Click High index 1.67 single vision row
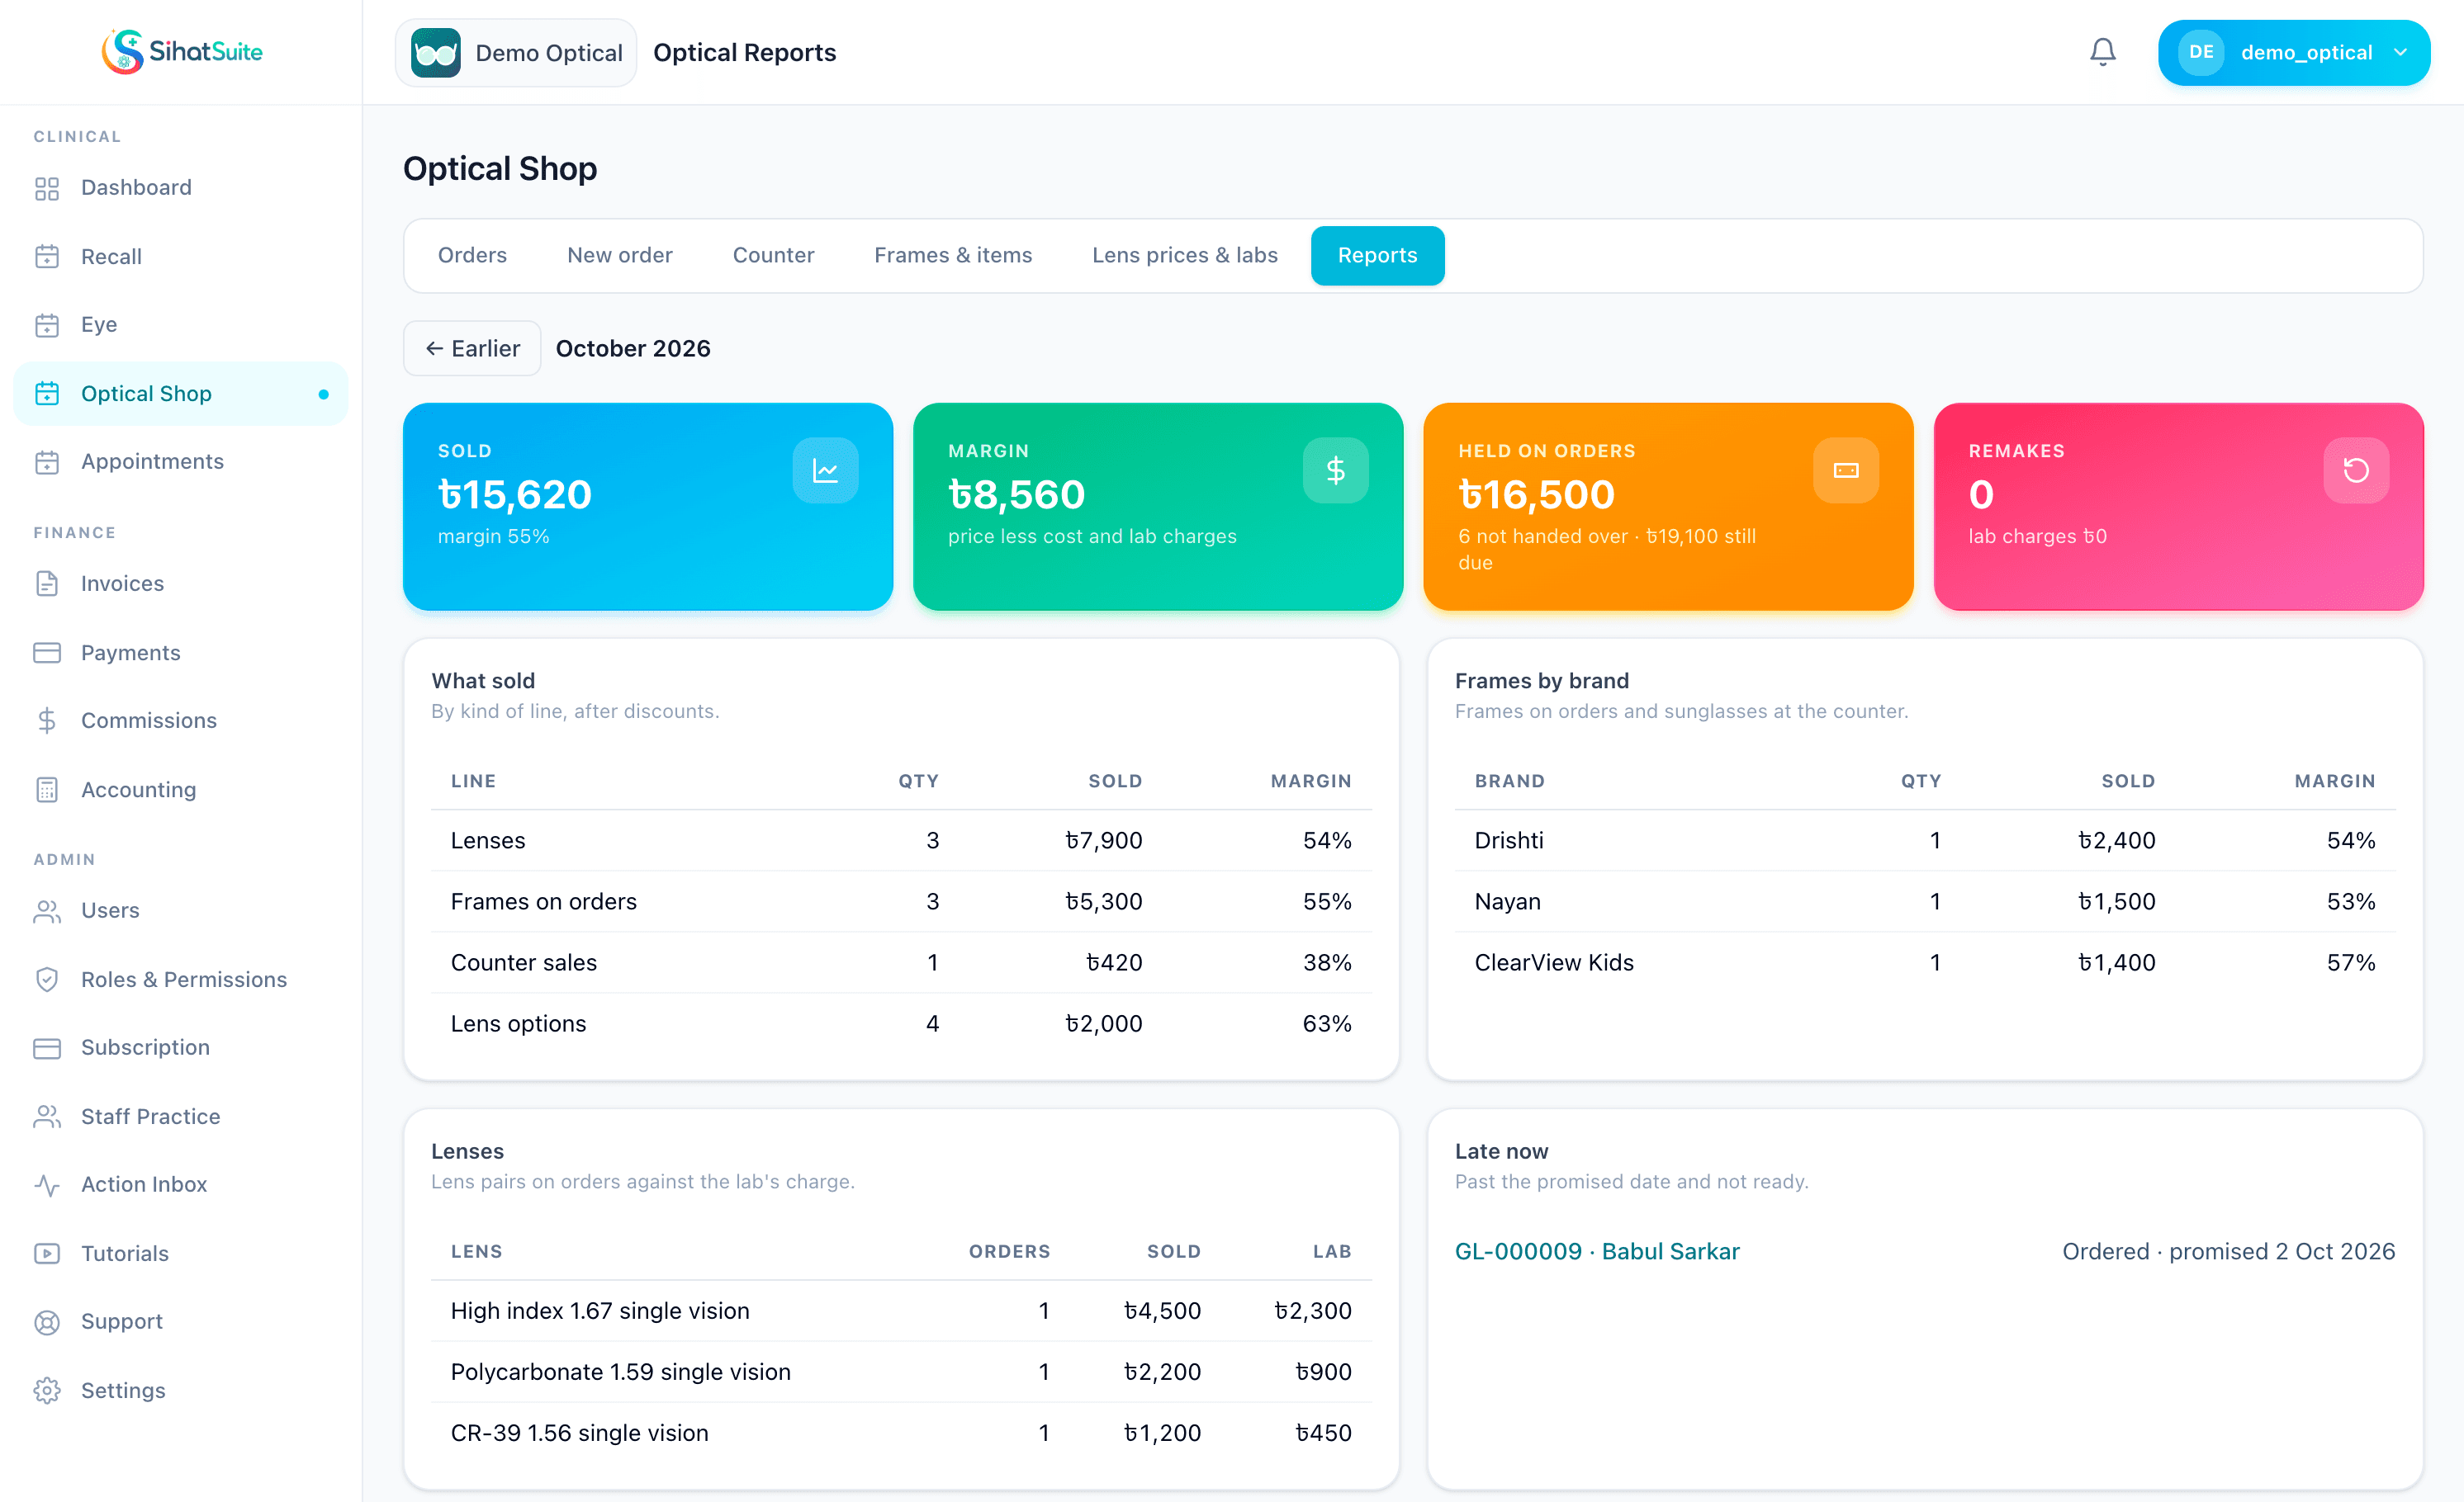2464x1502 pixels. tap(901, 1311)
